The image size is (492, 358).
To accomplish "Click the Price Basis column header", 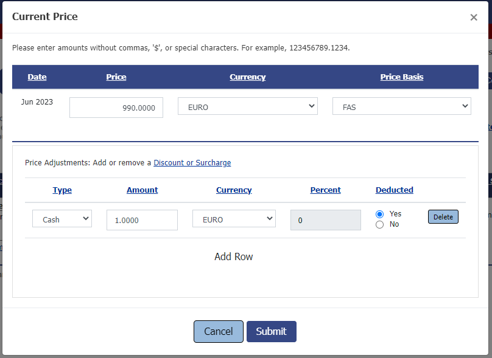I will click(402, 77).
